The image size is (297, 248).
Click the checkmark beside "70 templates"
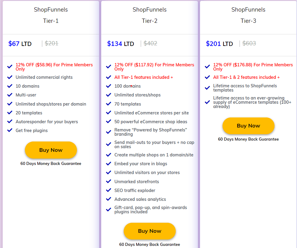tap(109, 104)
